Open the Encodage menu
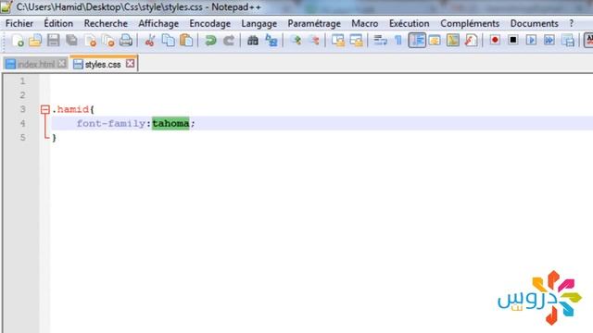The height and width of the screenshot is (333, 593). click(210, 23)
